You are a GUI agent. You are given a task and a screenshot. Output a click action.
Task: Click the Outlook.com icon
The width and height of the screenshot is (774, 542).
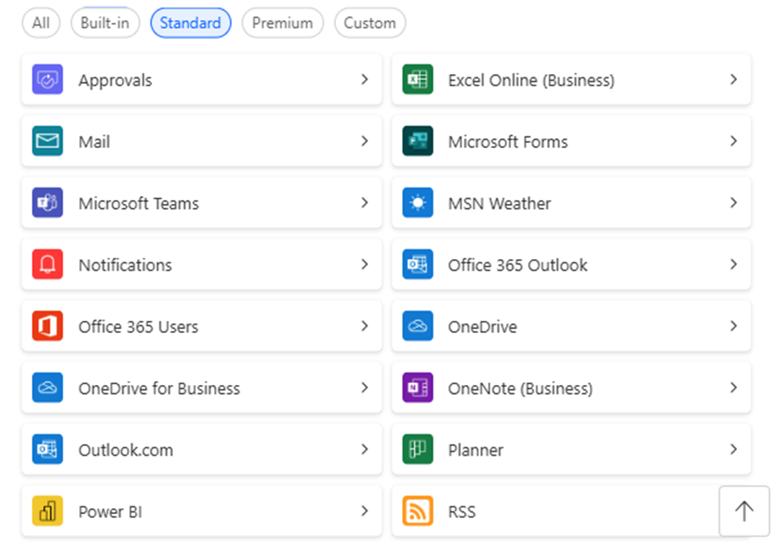click(x=48, y=449)
